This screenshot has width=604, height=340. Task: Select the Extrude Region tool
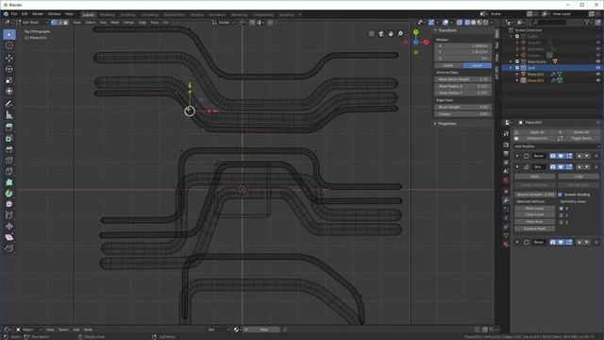pos(9,127)
